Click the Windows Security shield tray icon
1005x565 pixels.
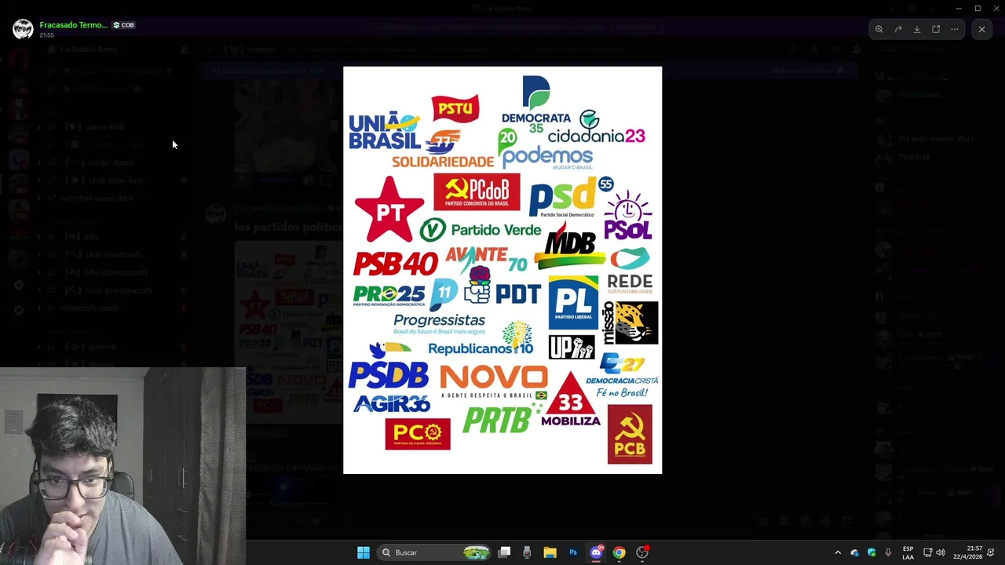pyautogui.click(x=872, y=552)
